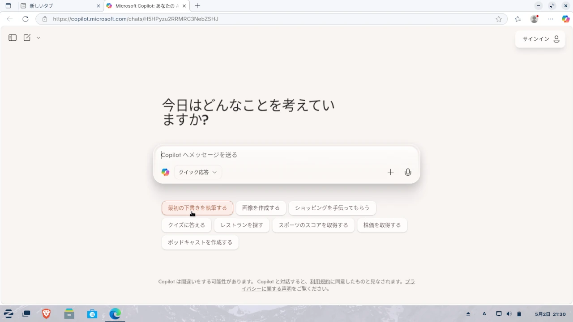Click the Edge taskbar icon
Viewport: 573px width, 322px height.
[115, 314]
